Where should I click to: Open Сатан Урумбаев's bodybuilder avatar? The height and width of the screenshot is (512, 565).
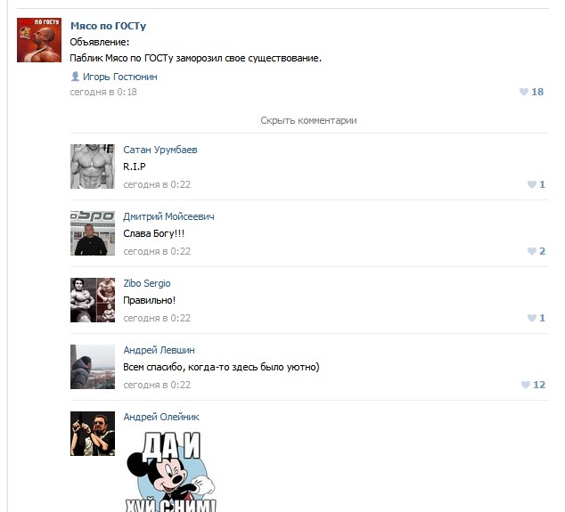click(x=93, y=167)
